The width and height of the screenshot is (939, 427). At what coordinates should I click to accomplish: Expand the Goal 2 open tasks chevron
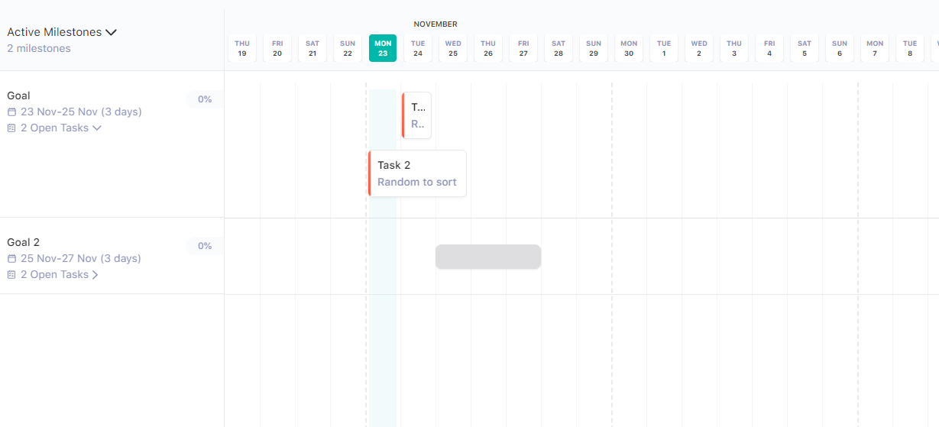click(x=96, y=275)
